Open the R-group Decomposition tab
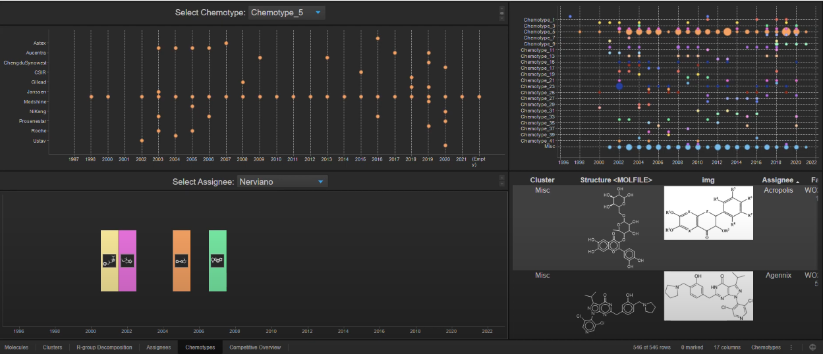823x354 pixels. [x=104, y=347]
